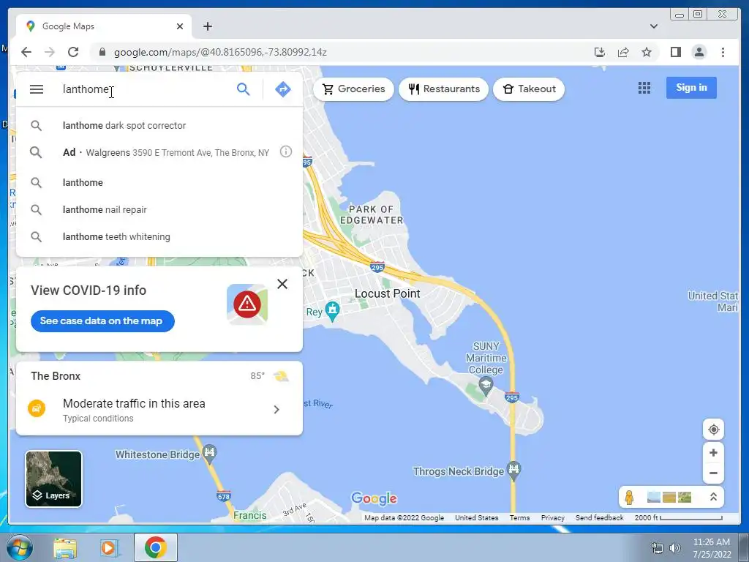The height and width of the screenshot is (562, 749).
Task: Open the tab search dropdown arrow
Action: click(x=654, y=26)
